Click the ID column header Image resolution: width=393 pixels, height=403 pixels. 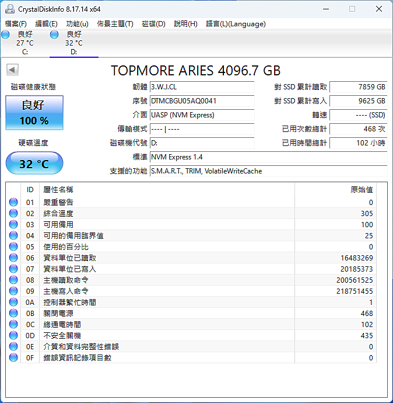(30, 190)
